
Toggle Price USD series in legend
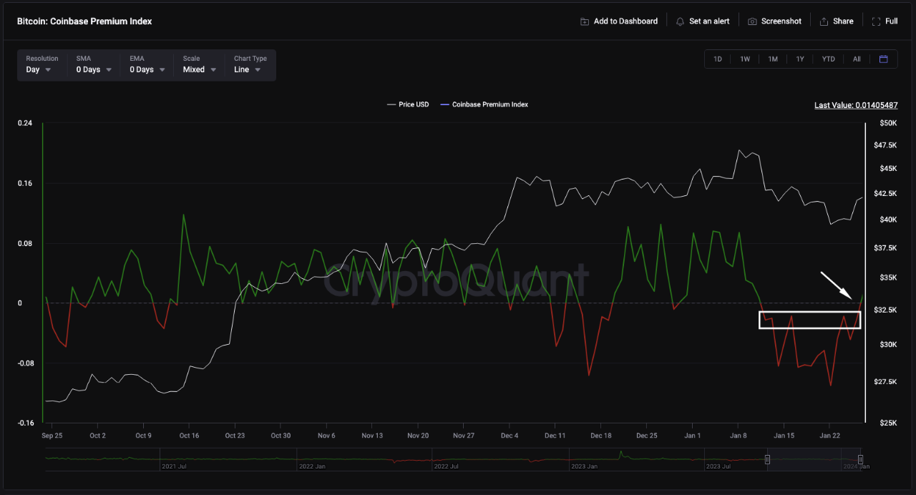[x=408, y=104]
